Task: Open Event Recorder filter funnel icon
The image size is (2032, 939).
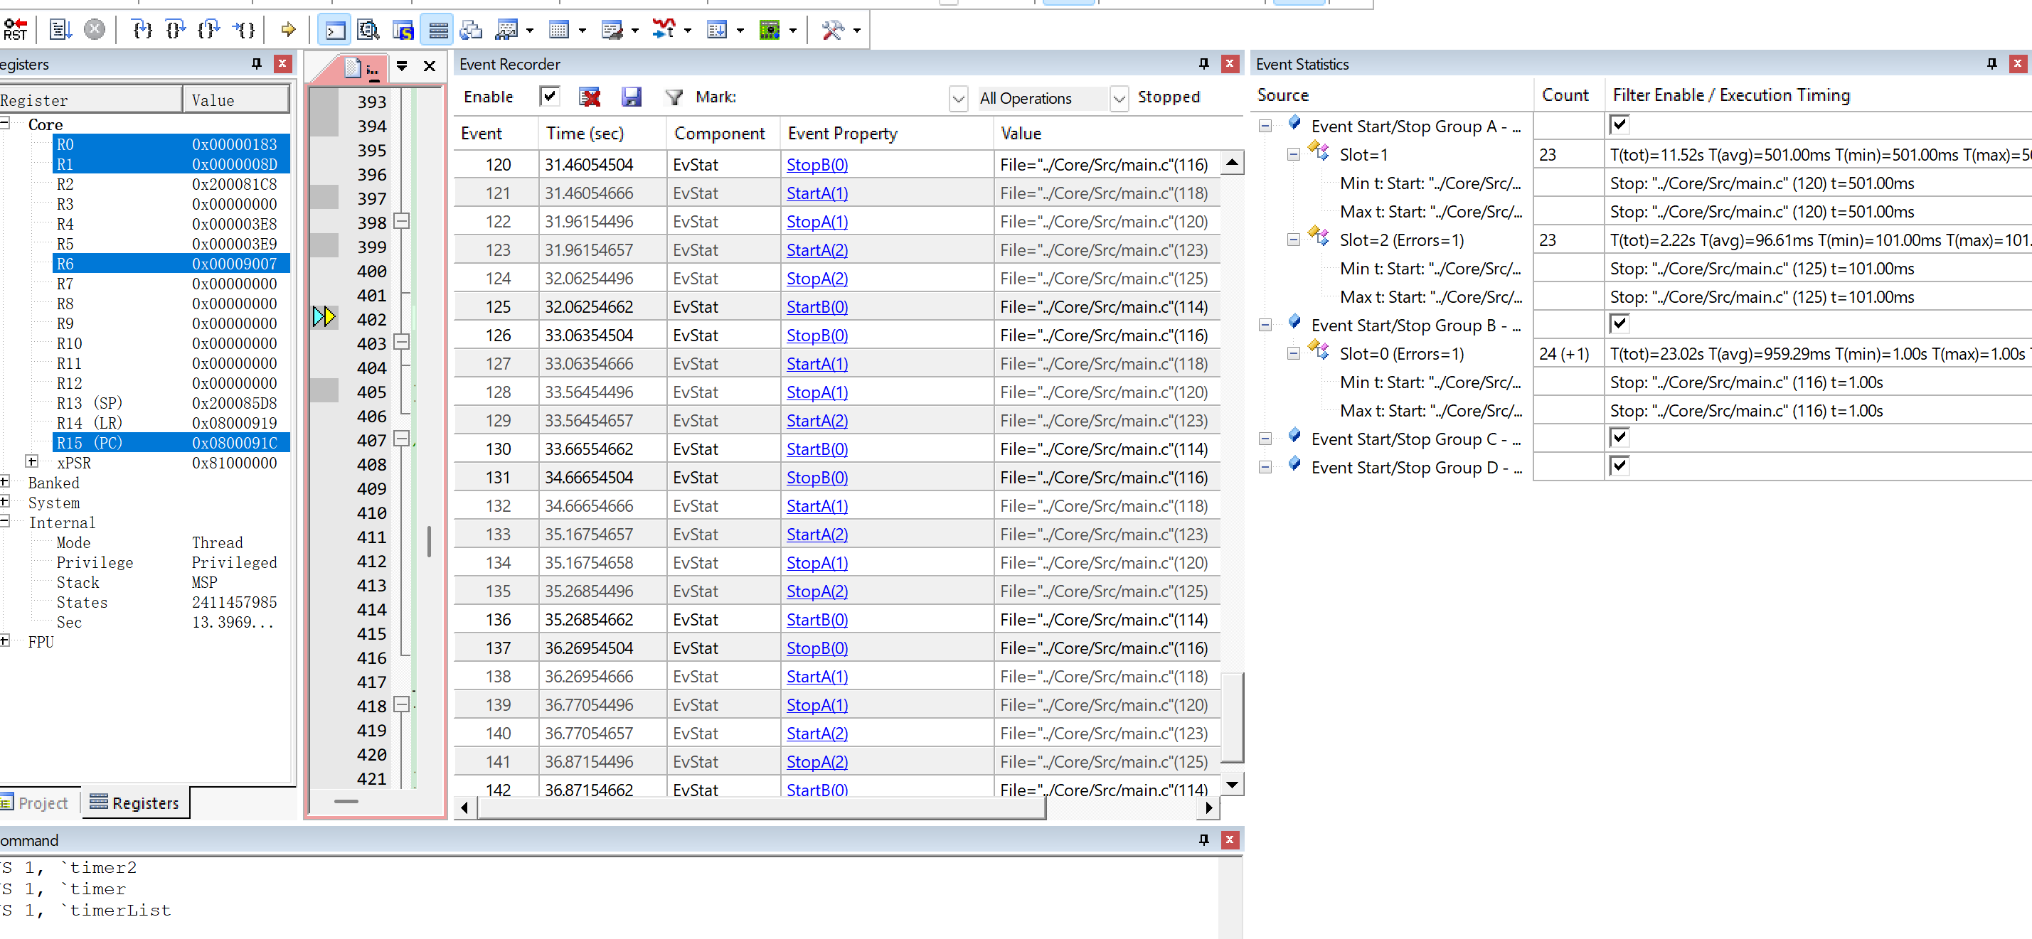Action: point(674,97)
